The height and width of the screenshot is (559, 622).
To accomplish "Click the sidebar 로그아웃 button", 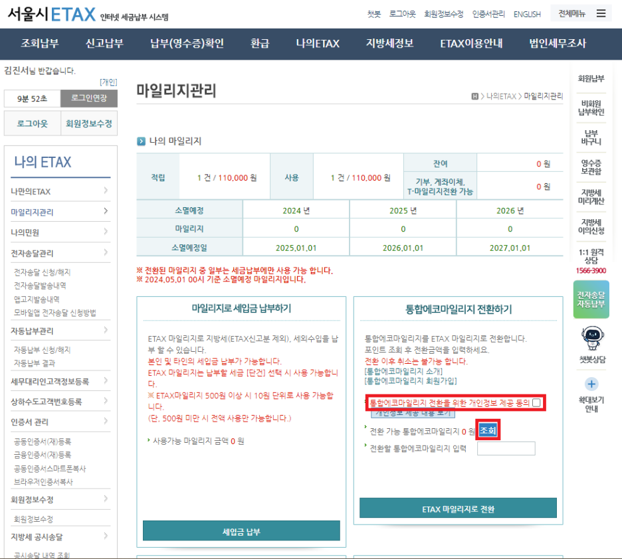I will tap(33, 123).
